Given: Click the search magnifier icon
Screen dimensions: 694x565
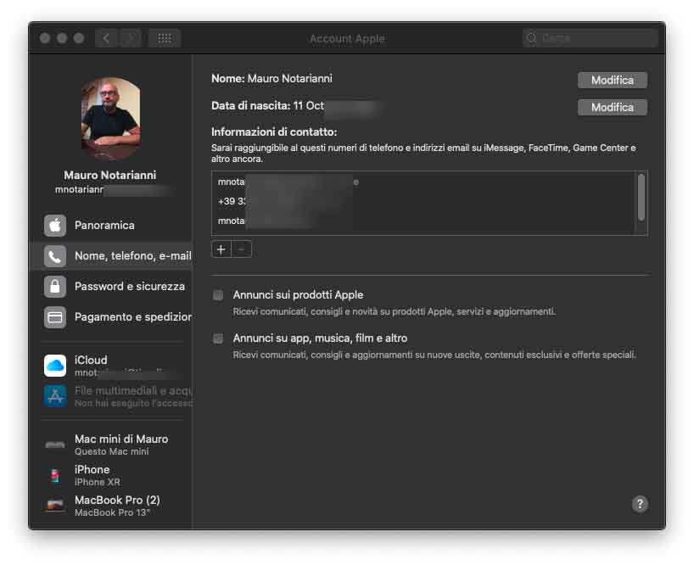Looking at the screenshot, I should 532,38.
